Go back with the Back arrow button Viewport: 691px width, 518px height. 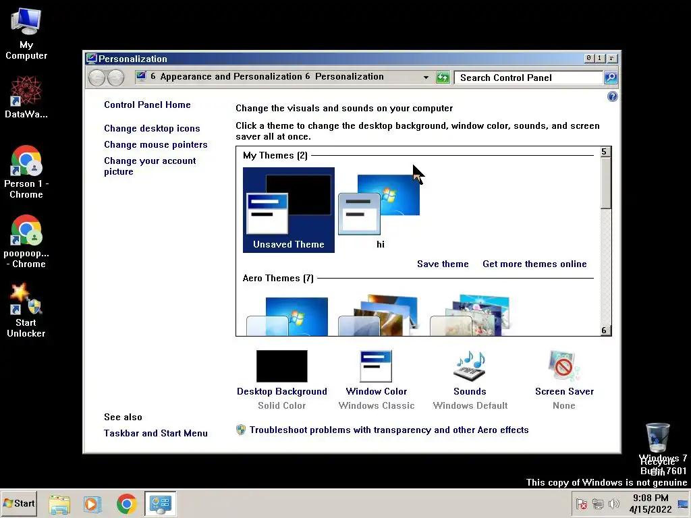tap(96, 78)
